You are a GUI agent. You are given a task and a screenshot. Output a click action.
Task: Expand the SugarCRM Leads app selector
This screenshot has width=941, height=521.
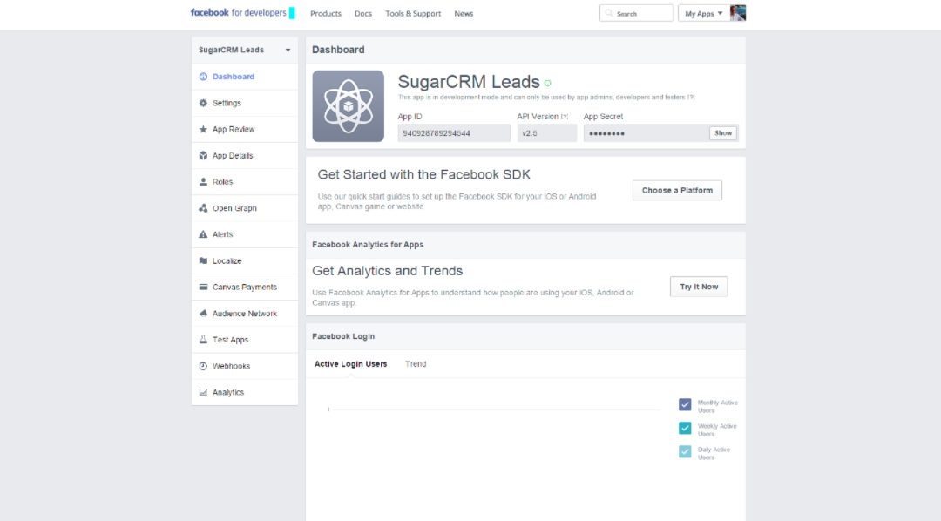pyautogui.click(x=244, y=50)
